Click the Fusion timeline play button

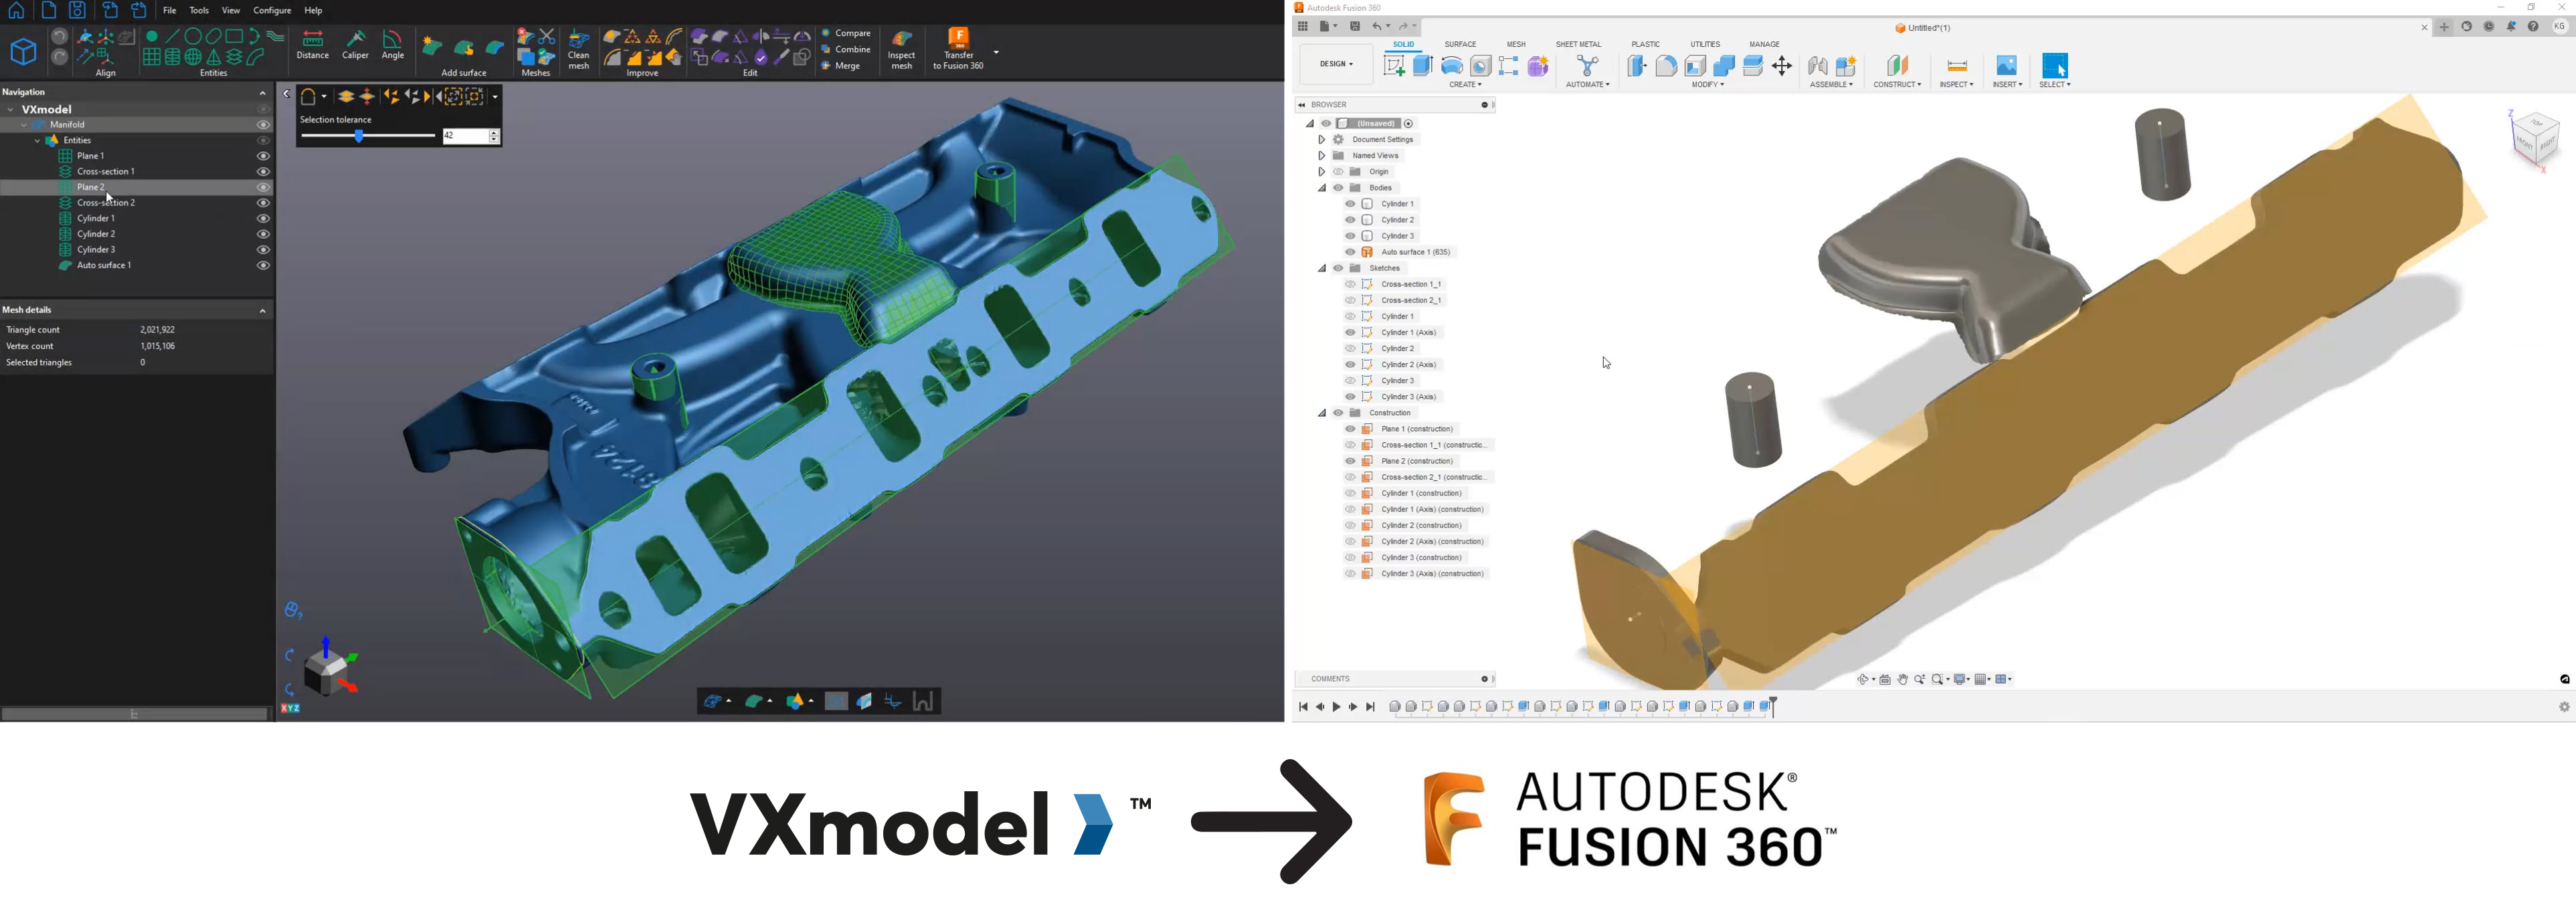pyautogui.click(x=1336, y=708)
